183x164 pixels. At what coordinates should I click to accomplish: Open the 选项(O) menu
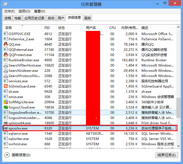[x=24, y=11]
